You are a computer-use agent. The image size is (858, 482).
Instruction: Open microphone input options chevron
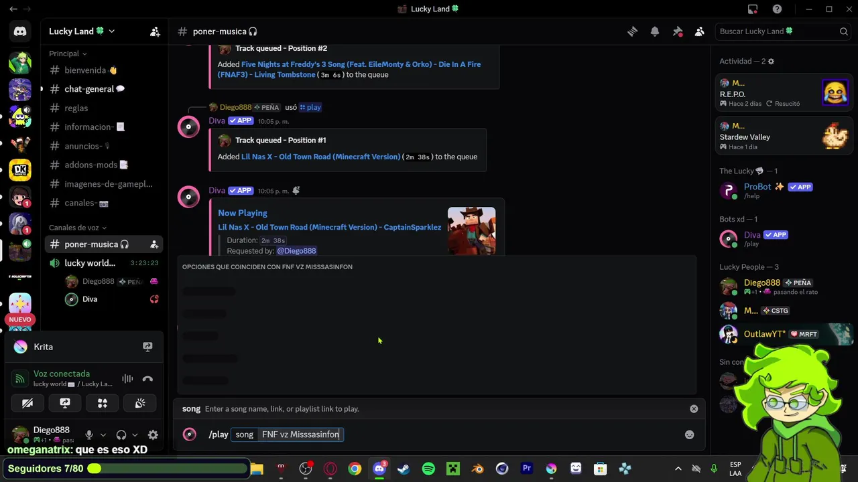103,435
